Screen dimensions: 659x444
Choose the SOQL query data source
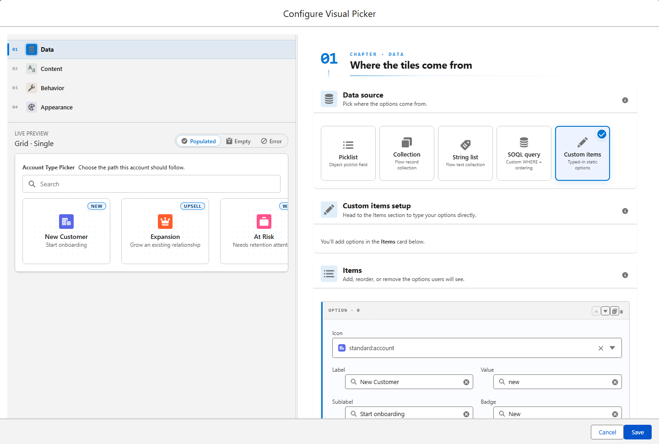coord(524,153)
